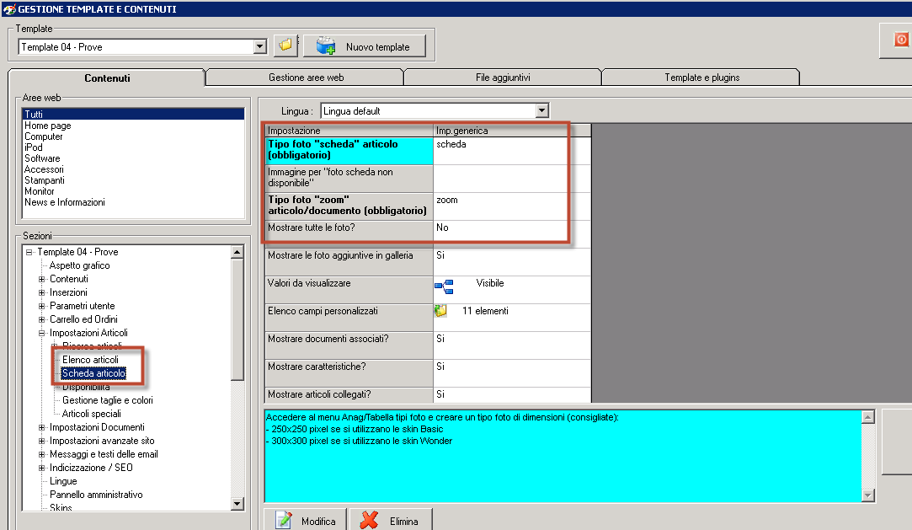912x530 pixels.
Task: Expand the Impostazioni Documenti node
Action: [x=42, y=427]
